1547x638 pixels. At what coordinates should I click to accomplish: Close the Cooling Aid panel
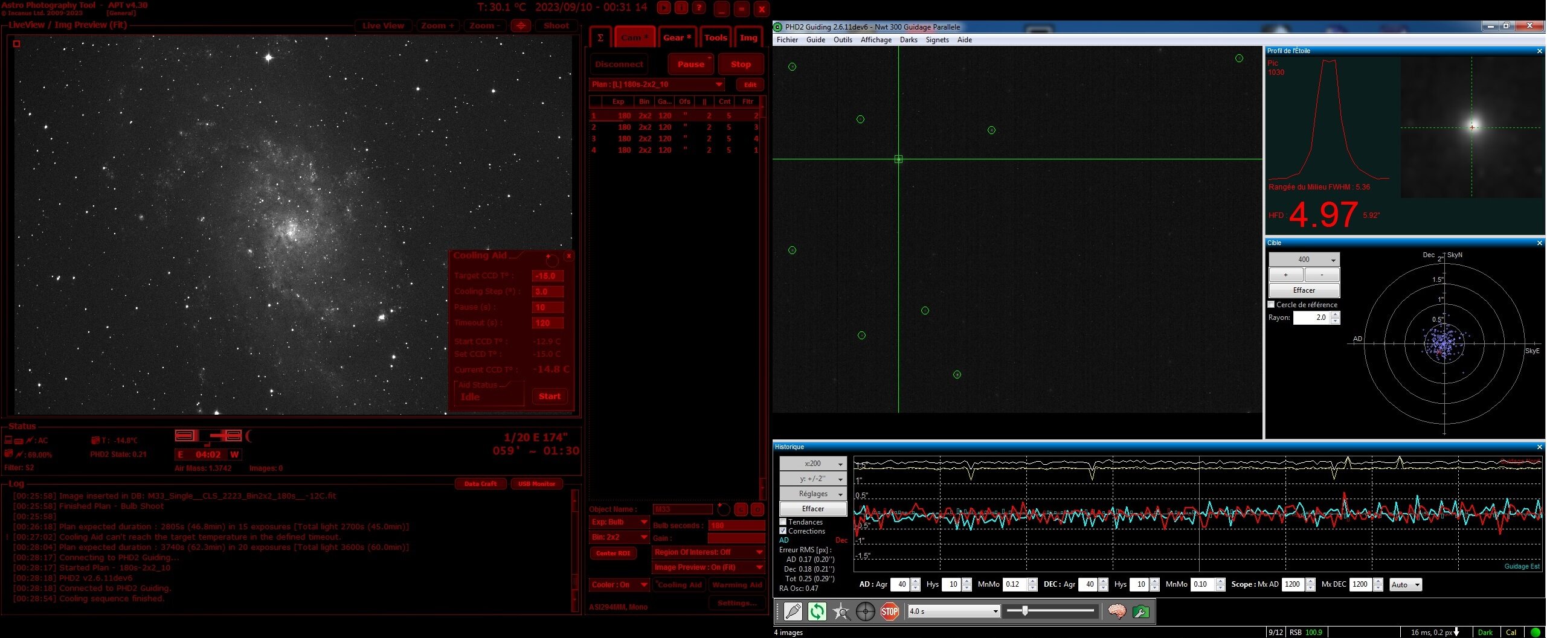tap(568, 256)
